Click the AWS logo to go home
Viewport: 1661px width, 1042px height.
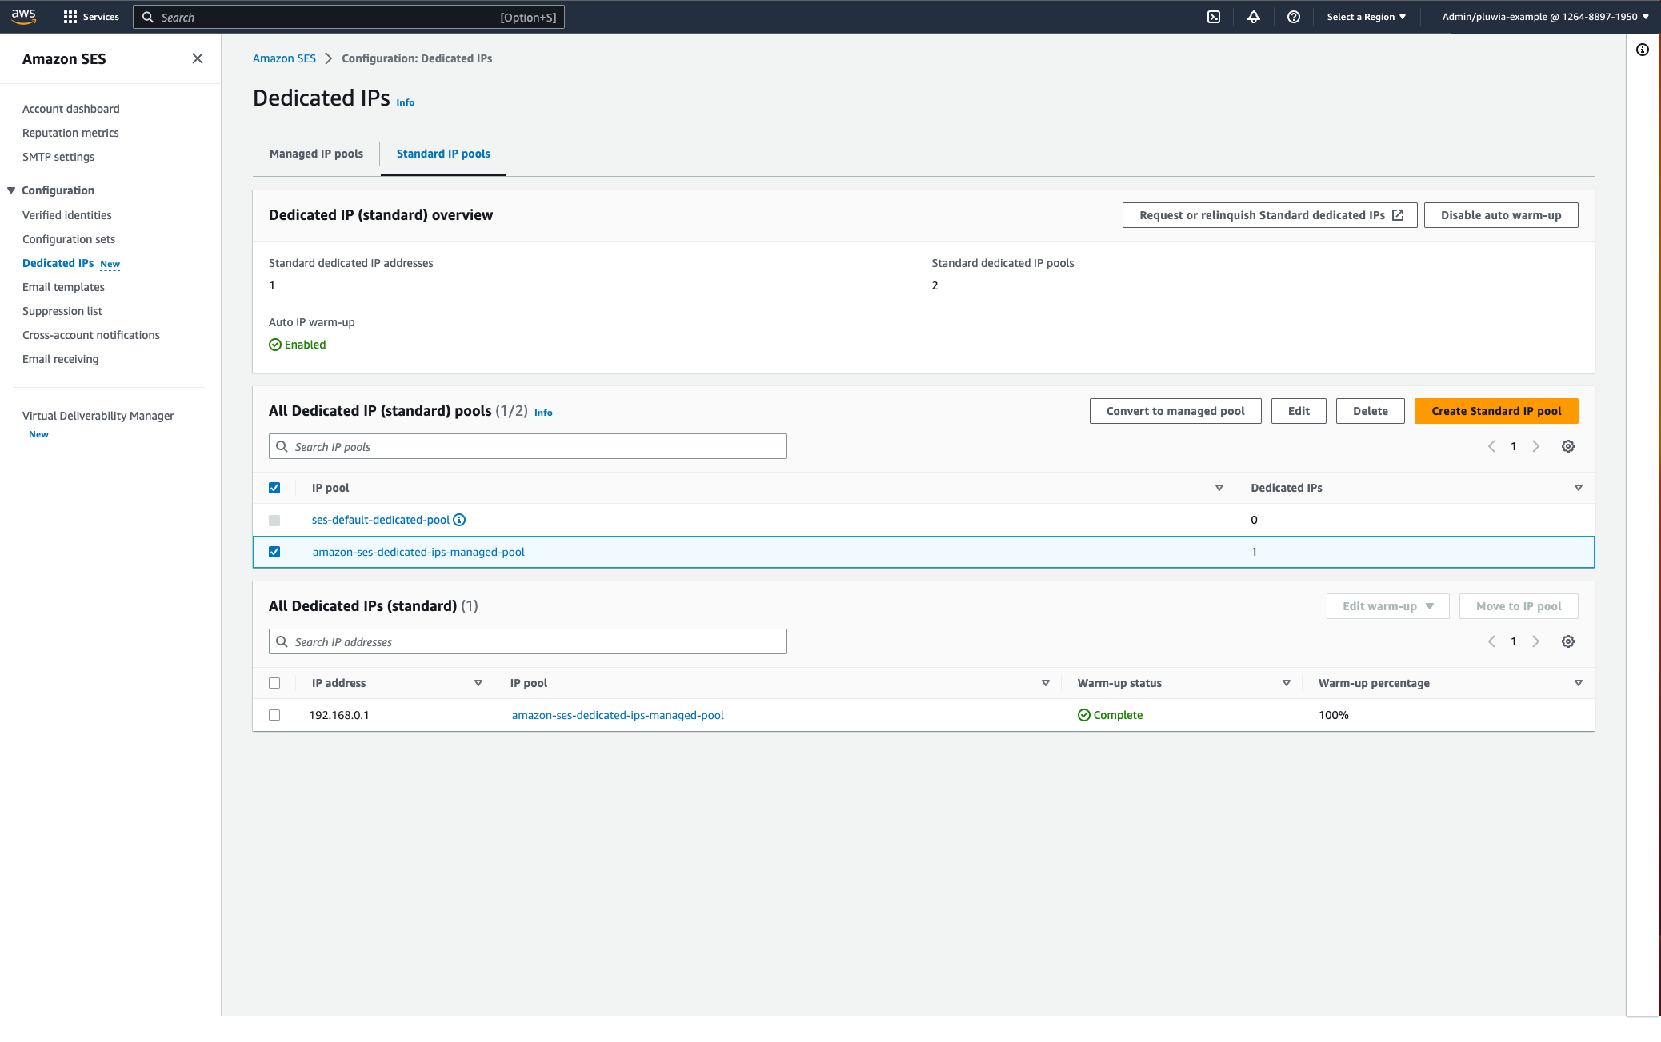tap(25, 15)
